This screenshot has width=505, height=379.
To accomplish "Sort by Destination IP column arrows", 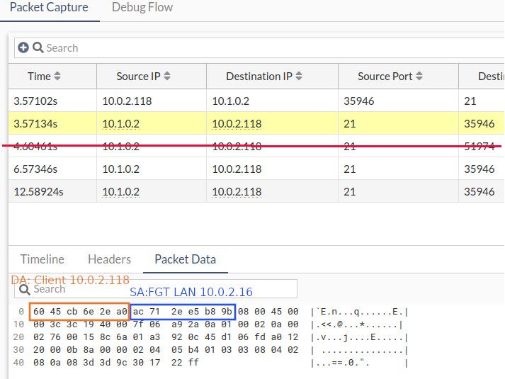I will [x=299, y=76].
